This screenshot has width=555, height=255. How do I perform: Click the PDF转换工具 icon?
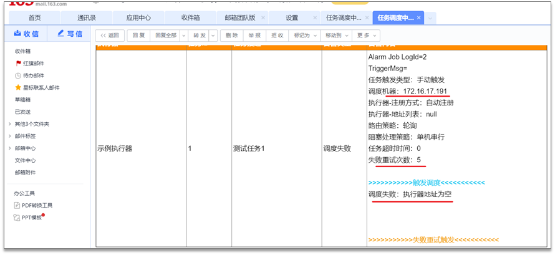17,206
